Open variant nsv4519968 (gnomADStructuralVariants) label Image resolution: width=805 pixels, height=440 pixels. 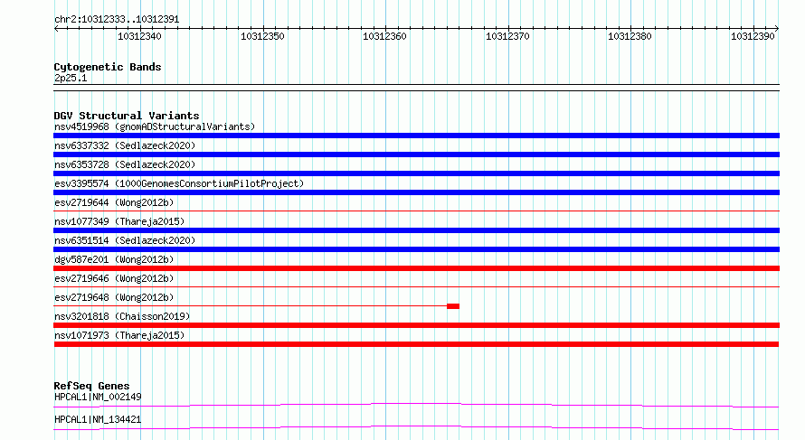pyautogui.click(x=155, y=126)
